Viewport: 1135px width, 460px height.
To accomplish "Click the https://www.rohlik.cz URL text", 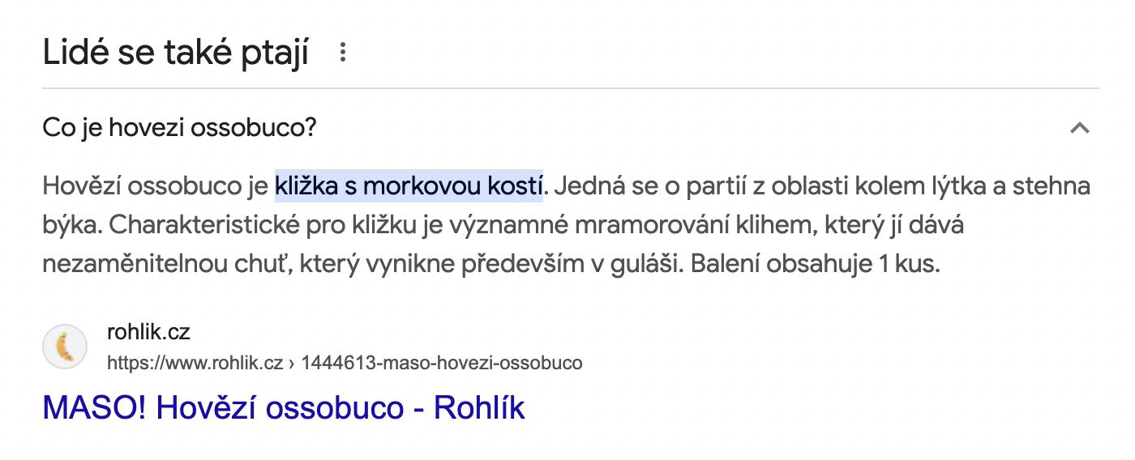I will tap(195, 363).
